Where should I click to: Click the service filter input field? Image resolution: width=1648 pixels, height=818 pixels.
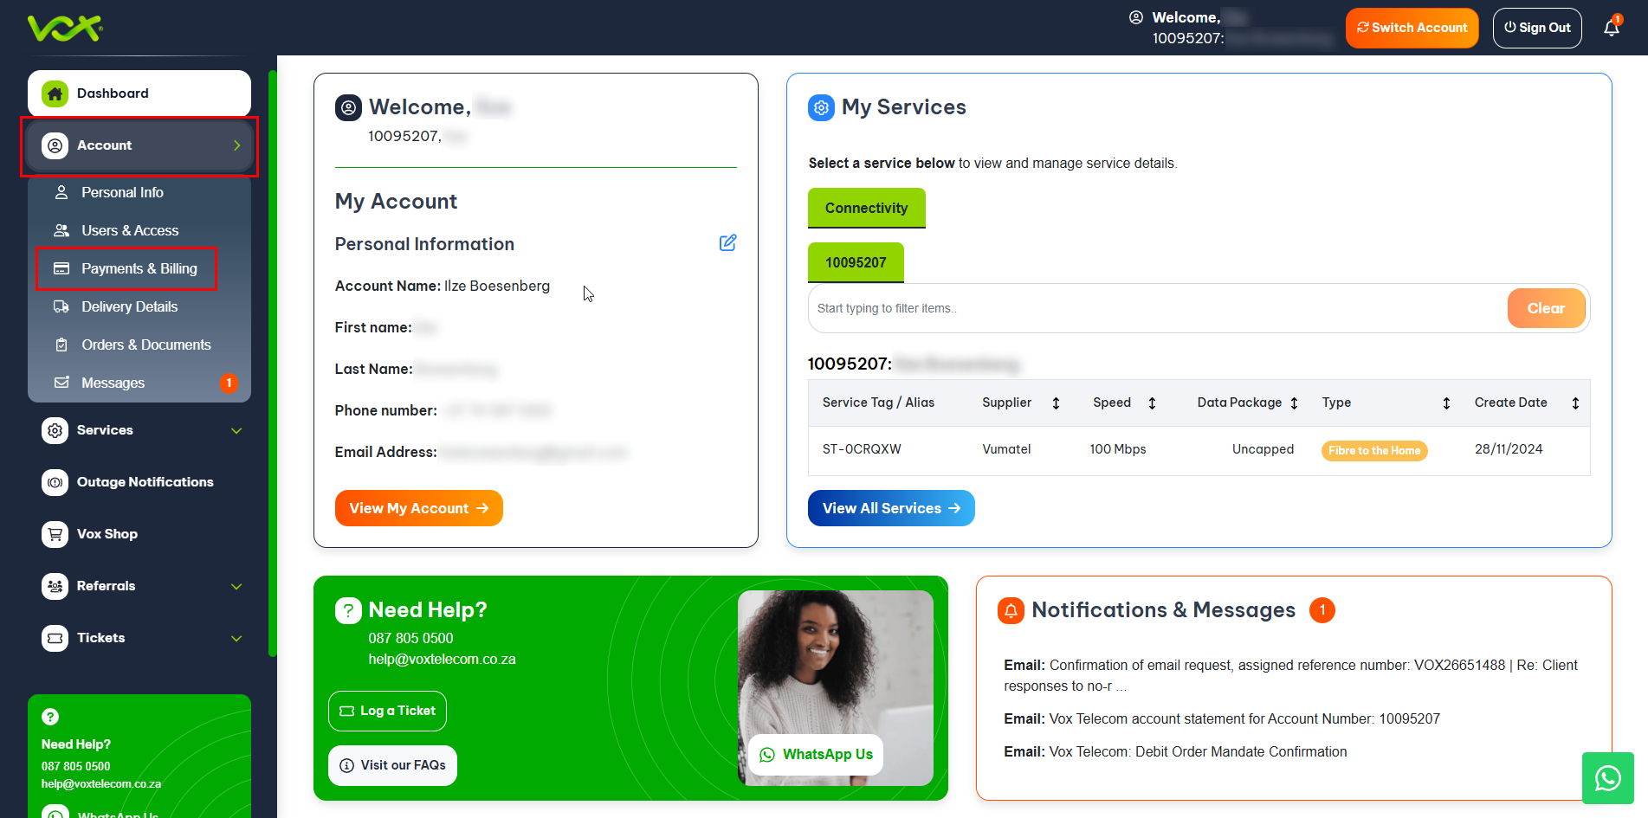click(1156, 308)
